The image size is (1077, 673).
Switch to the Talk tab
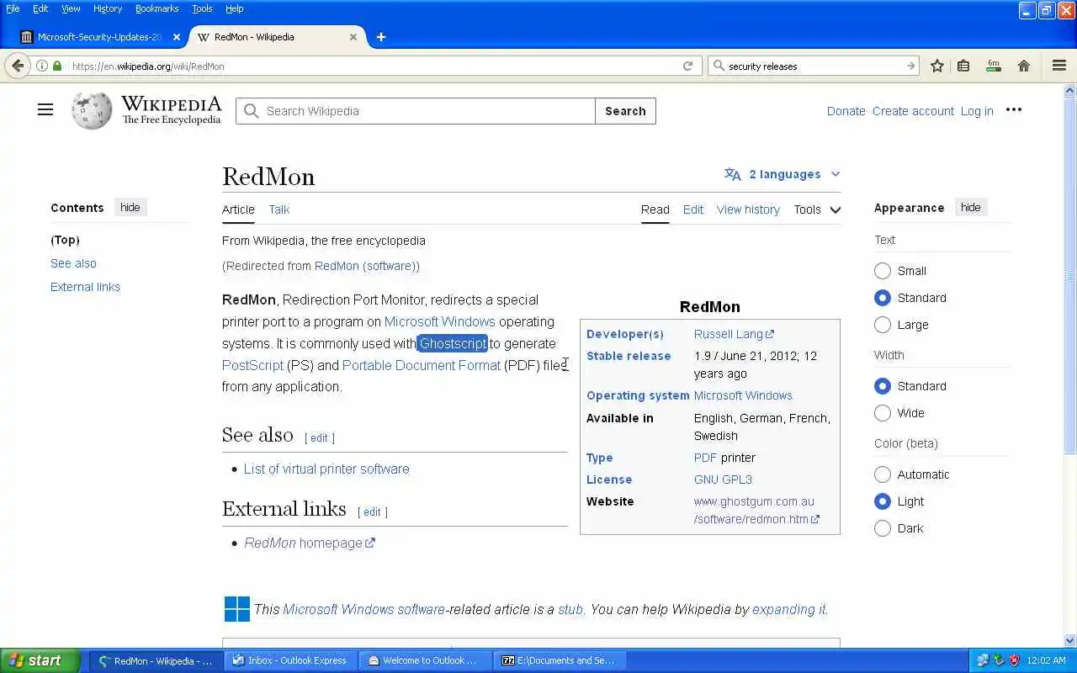click(279, 209)
